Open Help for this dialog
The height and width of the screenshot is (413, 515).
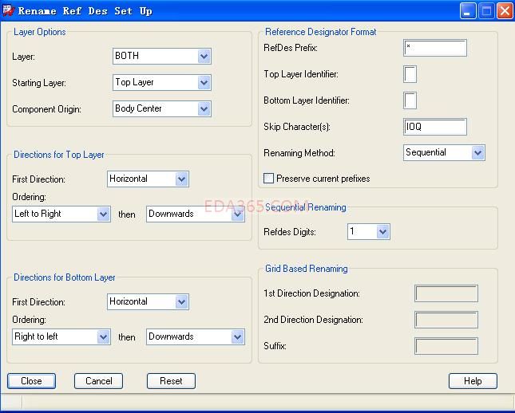pyautogui.click(x=473, y=381)
